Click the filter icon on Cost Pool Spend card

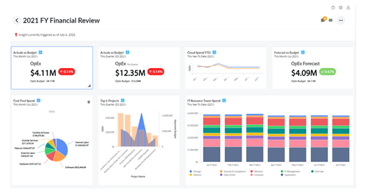89,102
